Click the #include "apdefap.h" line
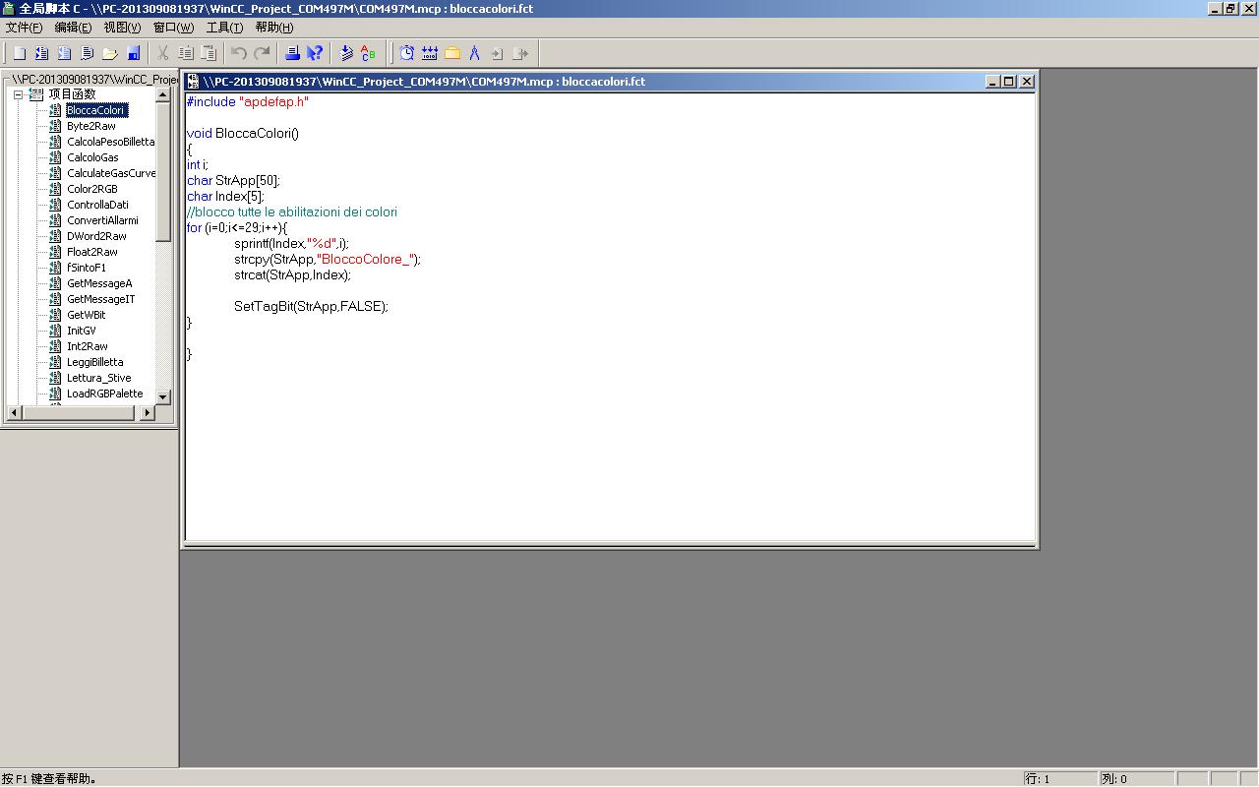This screenshot has height=787, width=1259. pos(248,101)
